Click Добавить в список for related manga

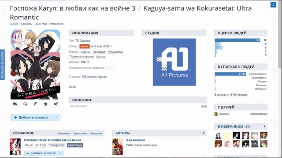(x=44, y=153)
